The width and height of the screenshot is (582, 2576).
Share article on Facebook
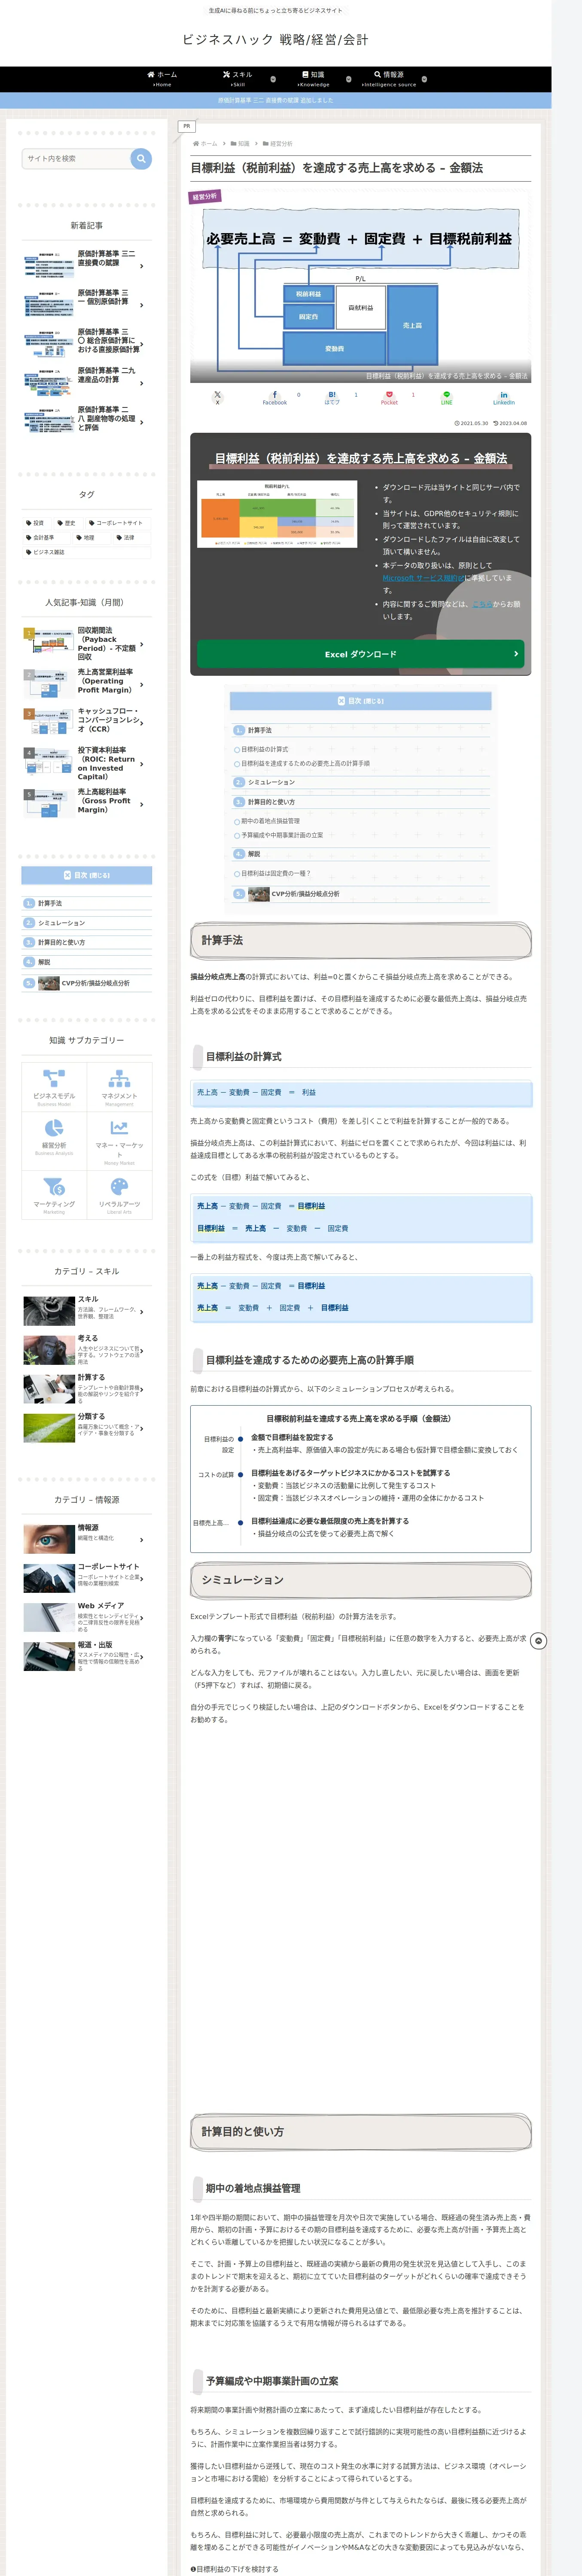275,398
